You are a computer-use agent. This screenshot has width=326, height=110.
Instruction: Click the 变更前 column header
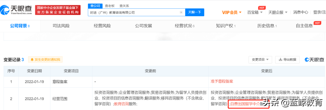(x=150, y=71)
